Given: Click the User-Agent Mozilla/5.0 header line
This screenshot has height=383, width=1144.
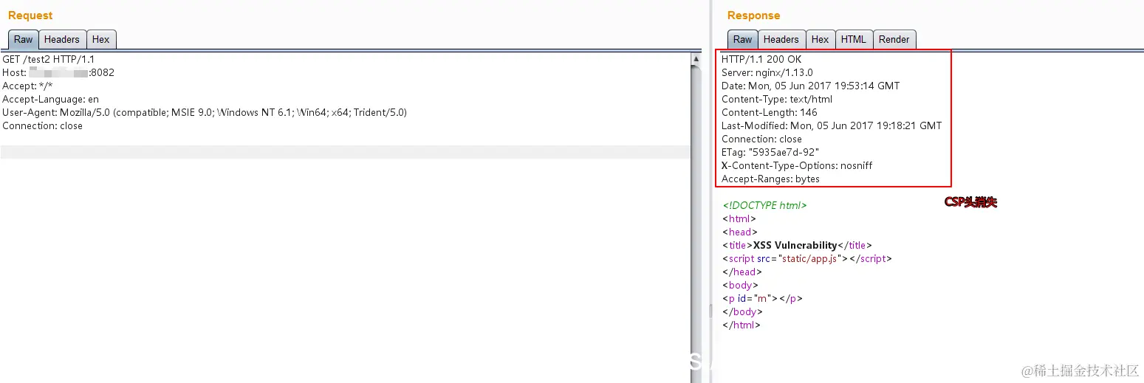Looking at the screenshot, I should tap(205, 112).
